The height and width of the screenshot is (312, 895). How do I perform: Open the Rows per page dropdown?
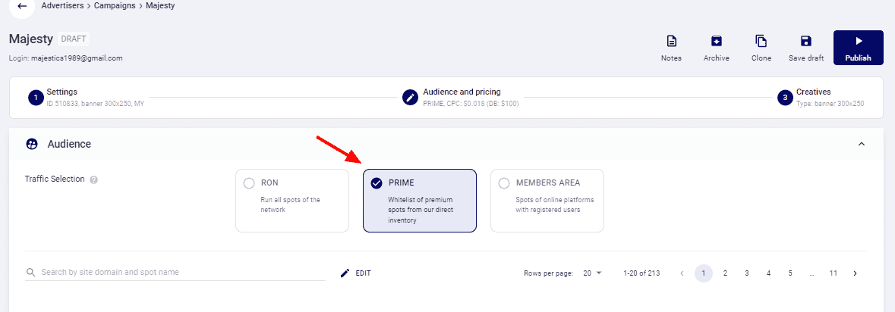pos(592,273)
